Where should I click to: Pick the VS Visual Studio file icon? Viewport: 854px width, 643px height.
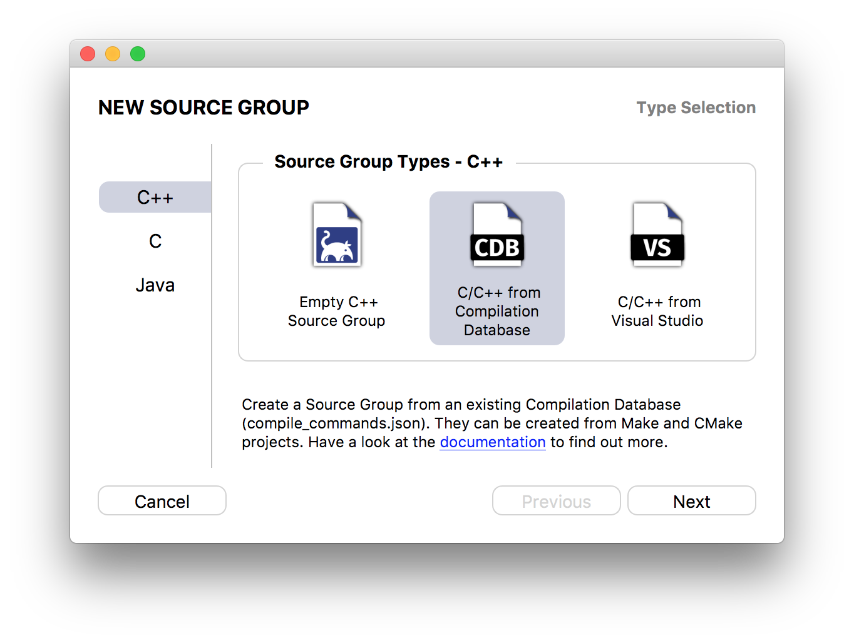(x=657, y=235)
